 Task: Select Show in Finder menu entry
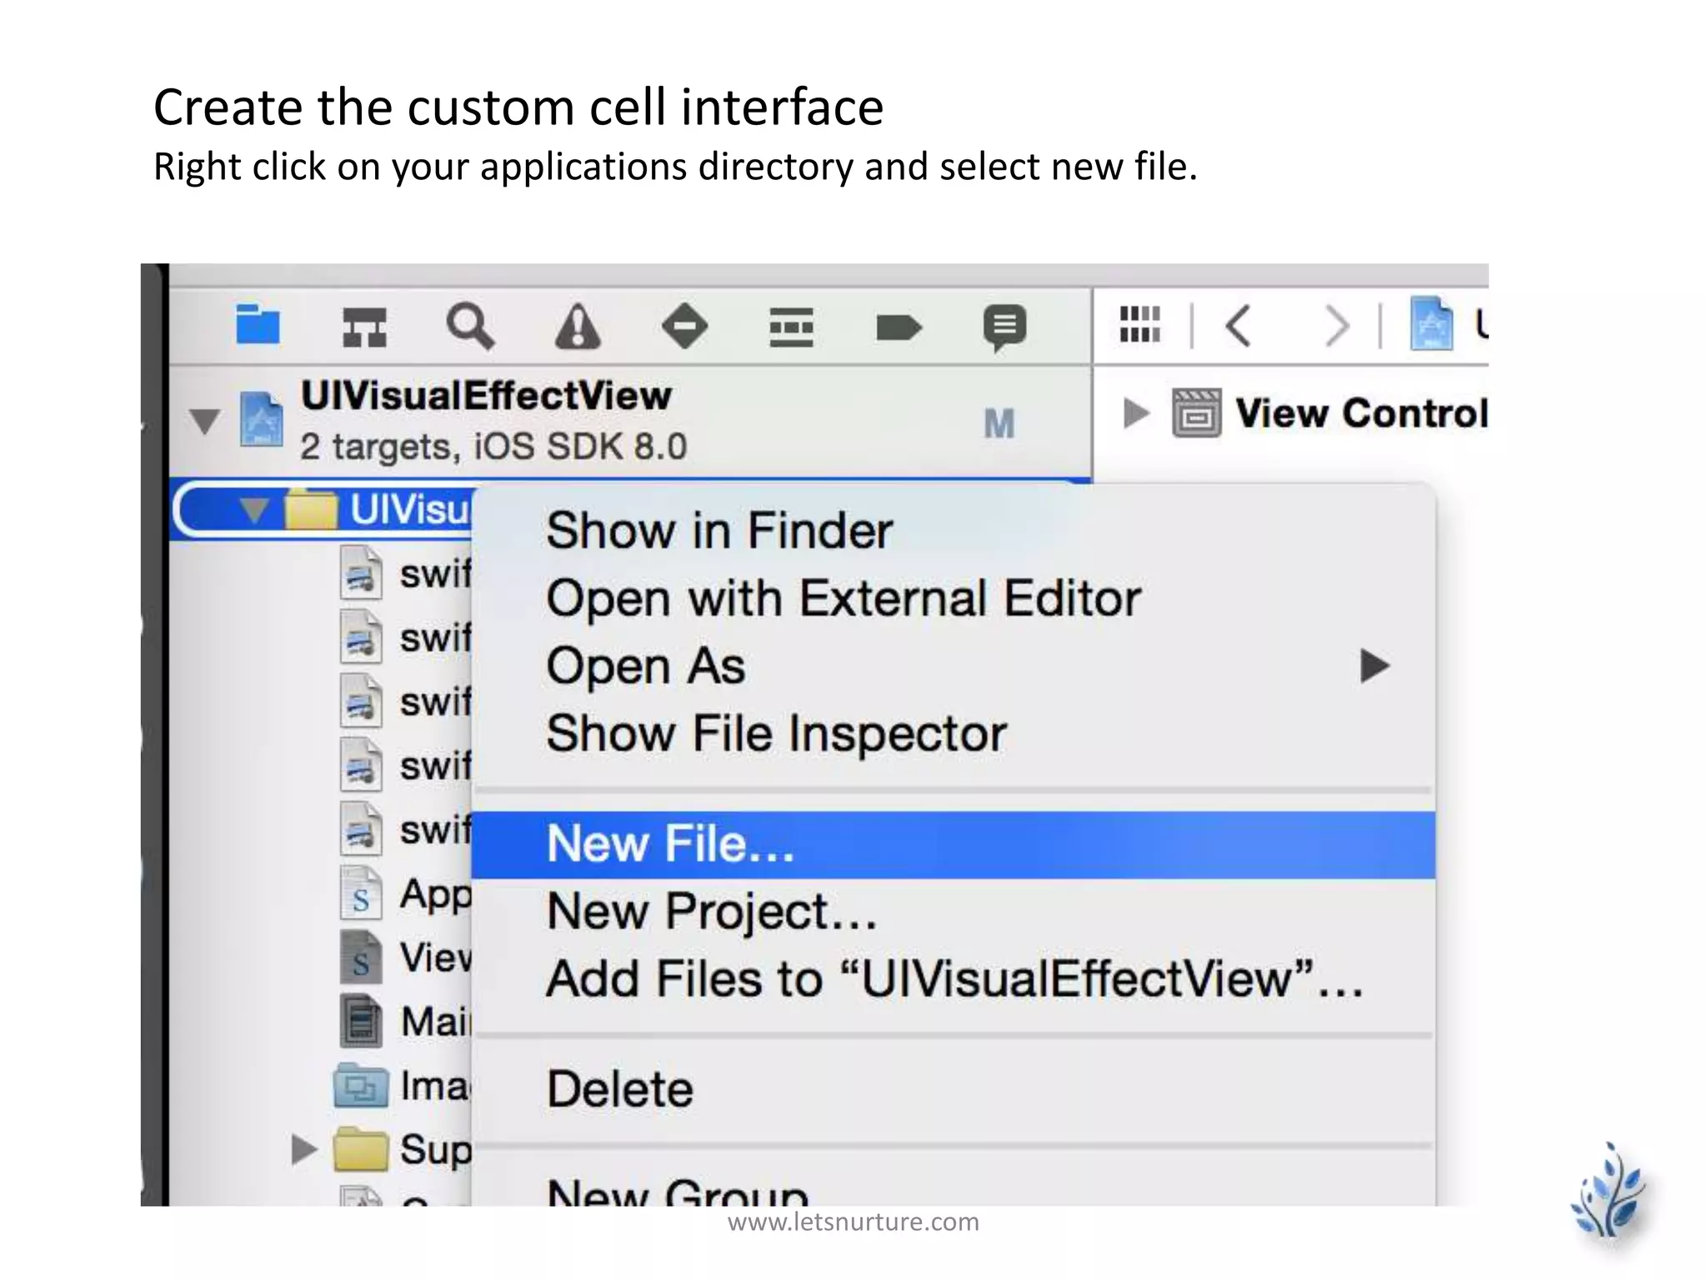click(718, 531)
